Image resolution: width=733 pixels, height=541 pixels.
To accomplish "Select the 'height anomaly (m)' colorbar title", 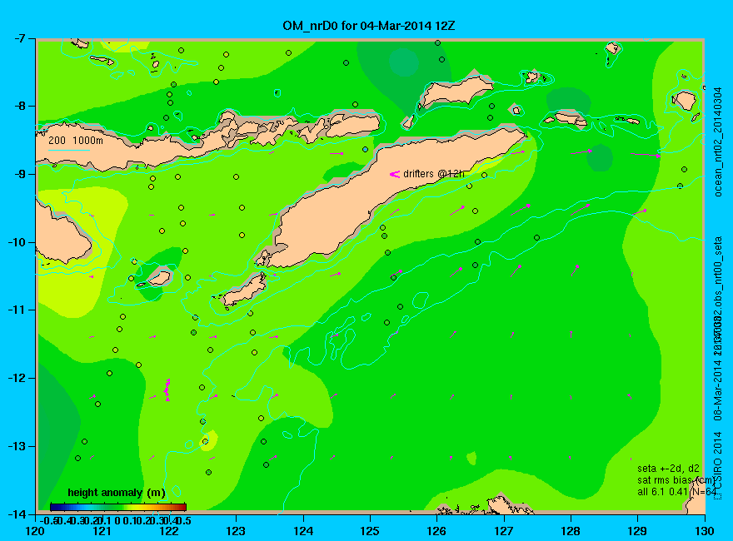I will tap(117, 493).
